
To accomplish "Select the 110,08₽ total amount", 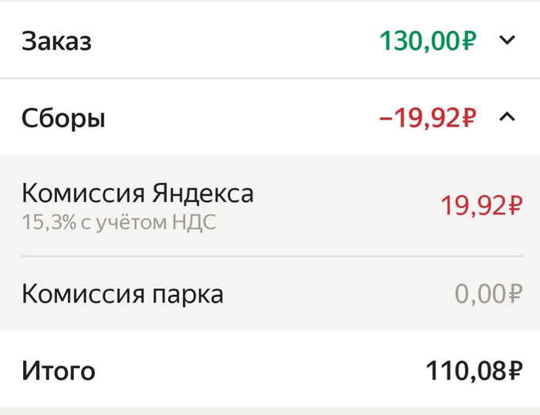I will [474, 371].
